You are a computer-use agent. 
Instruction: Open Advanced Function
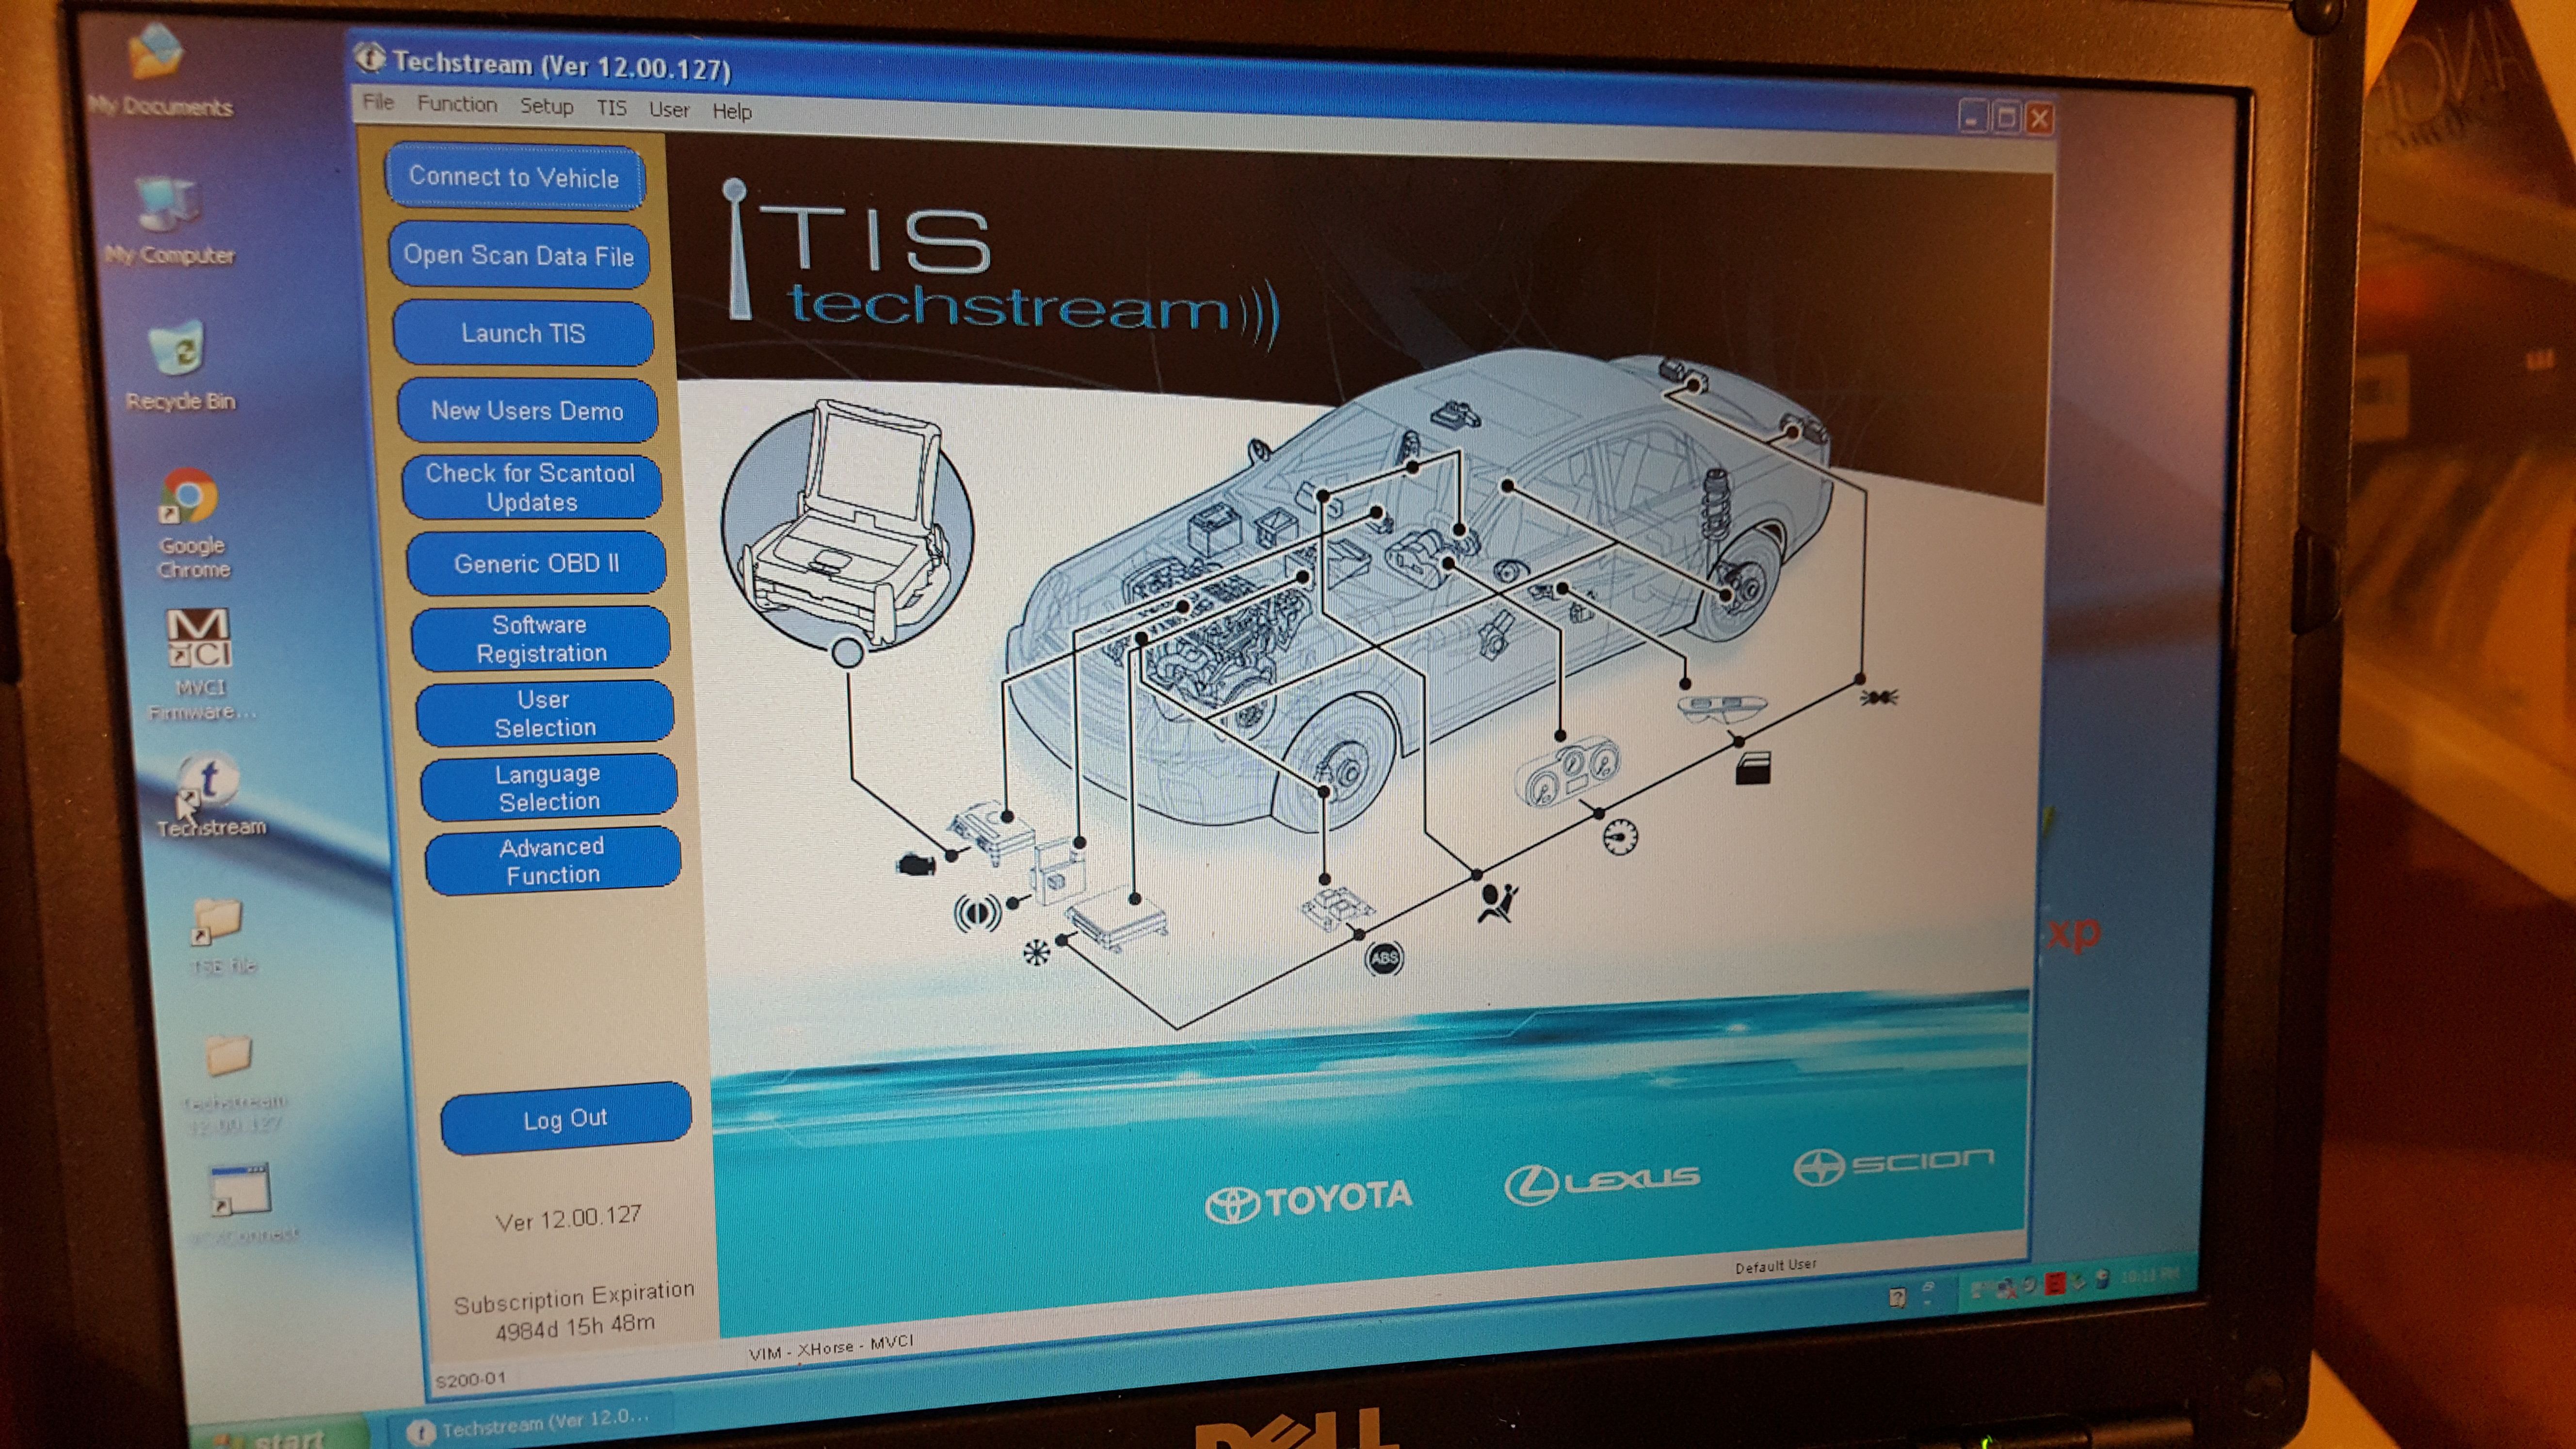click(x=553, y=860)
